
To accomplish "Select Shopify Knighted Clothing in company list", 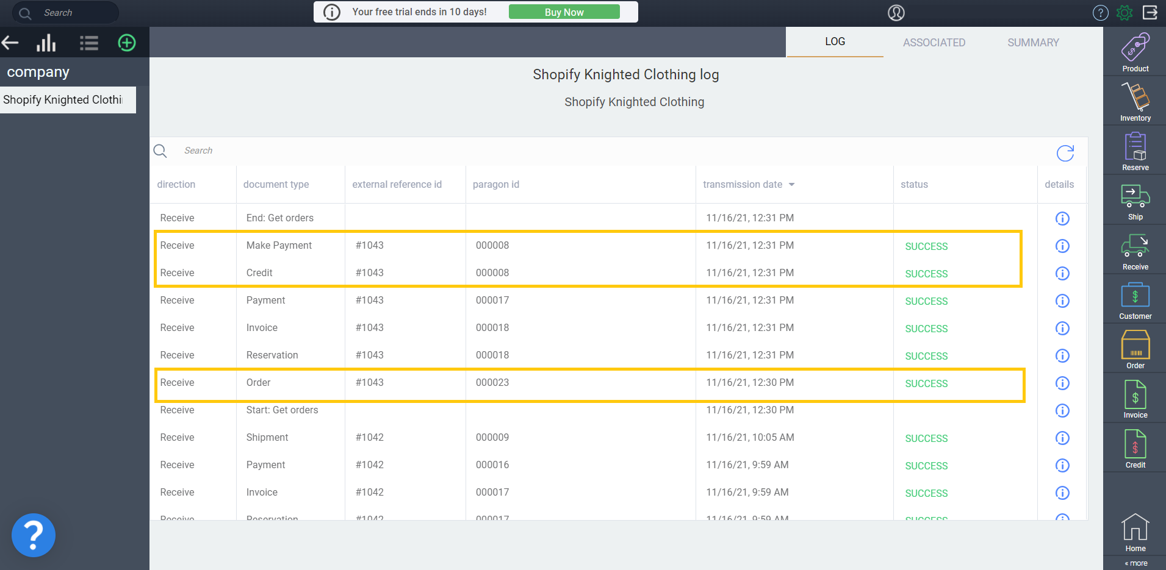I will pos(68,100).
